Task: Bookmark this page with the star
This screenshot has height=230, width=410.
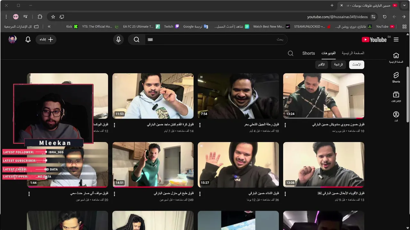Action: pos(53,17)
